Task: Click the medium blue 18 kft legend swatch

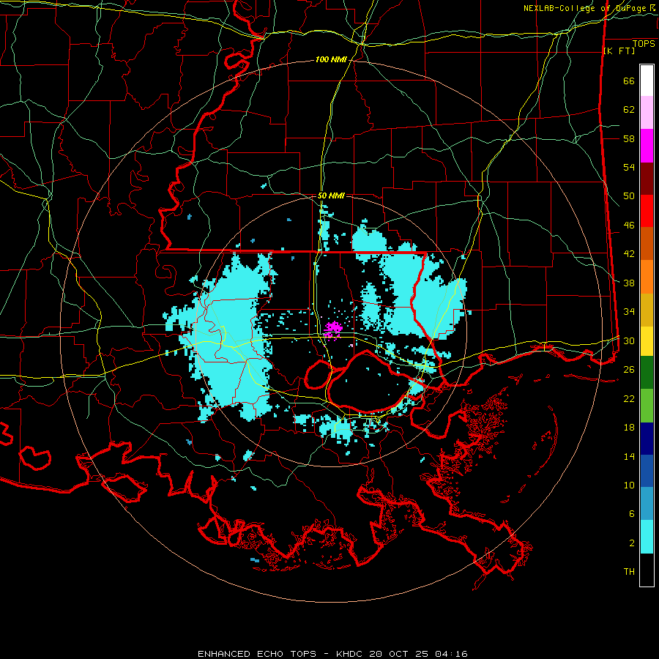Action: (647, 471)
